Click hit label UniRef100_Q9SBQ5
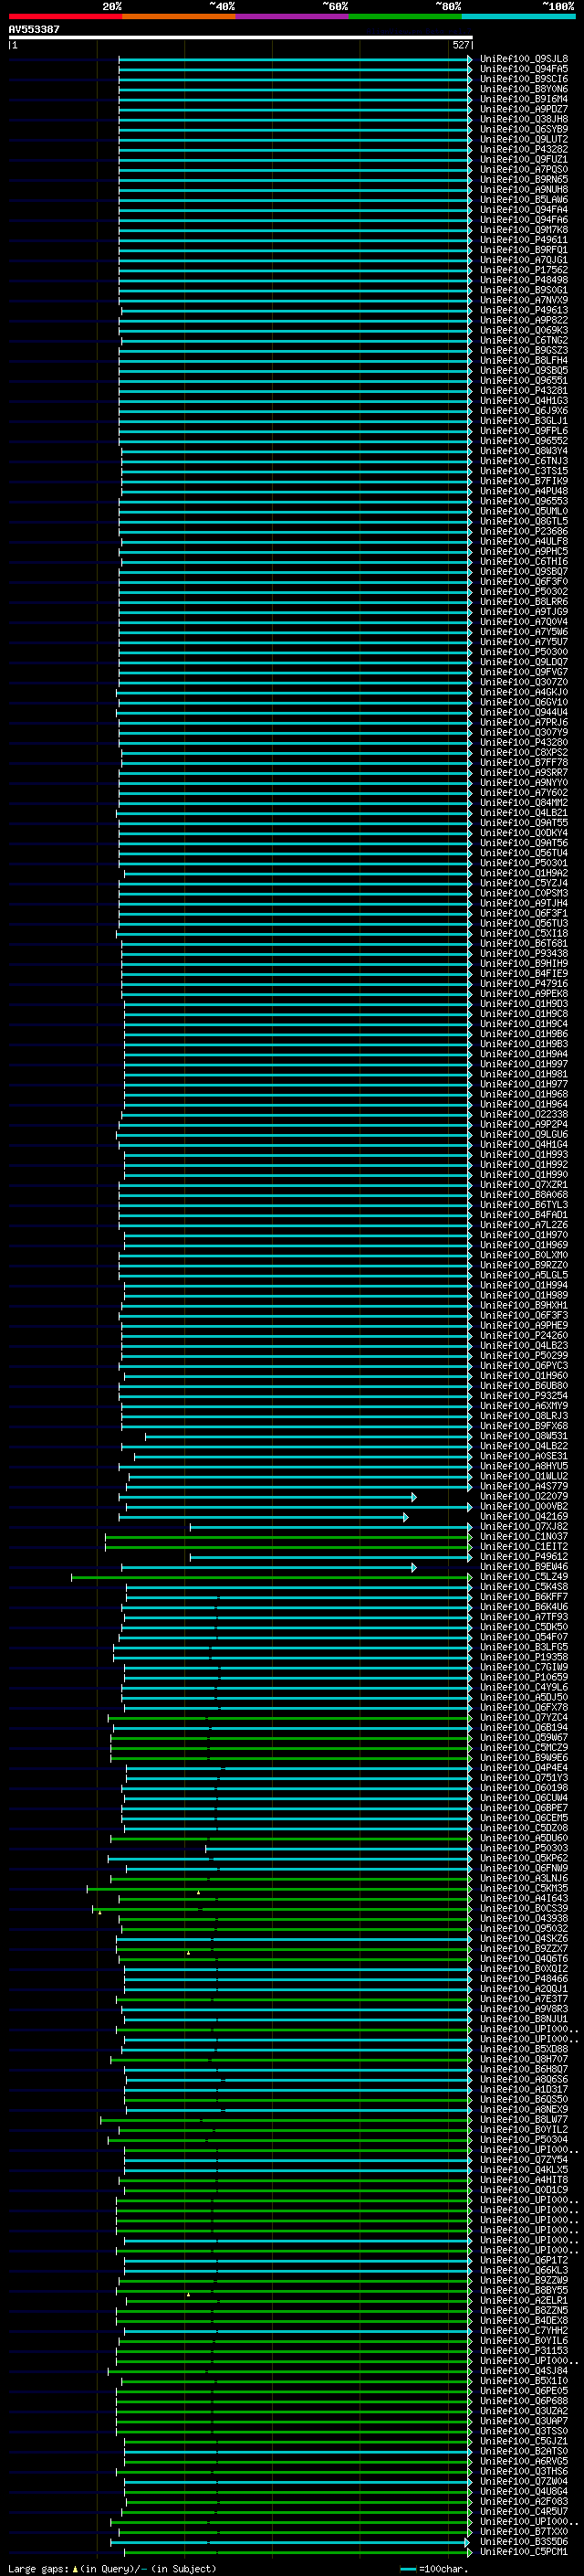Viewport: 584px width, 2576px height. (x=524, y=370)
